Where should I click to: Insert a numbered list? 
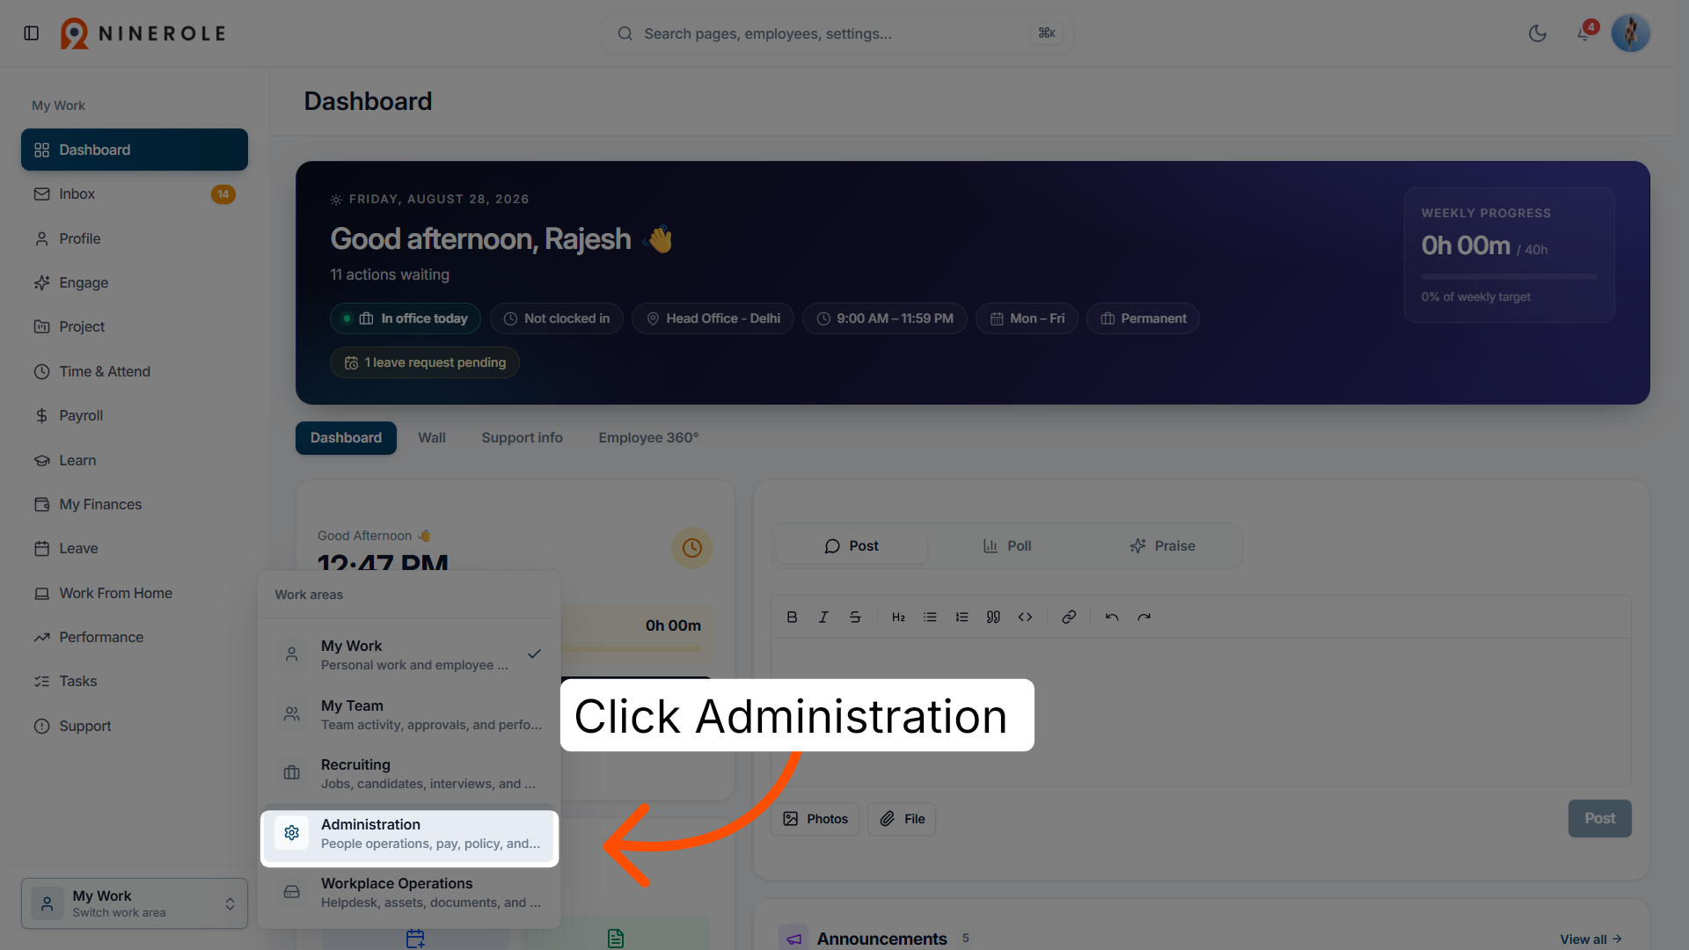(x=961, y=617)
